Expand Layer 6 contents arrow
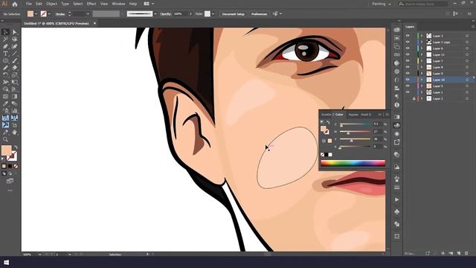Image resolution: width=476 pixels, height=268 pixels. (x=422, y=48)
